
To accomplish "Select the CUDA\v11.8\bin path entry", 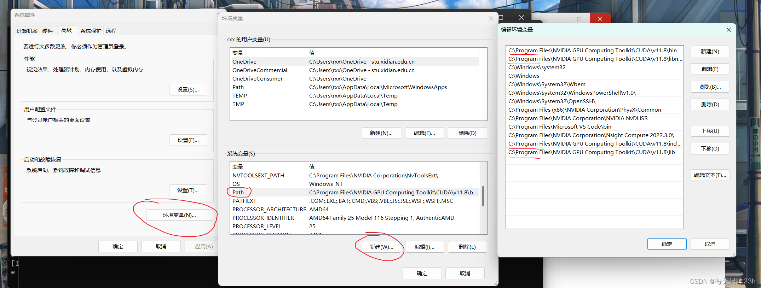I will (x=594, y=50).
